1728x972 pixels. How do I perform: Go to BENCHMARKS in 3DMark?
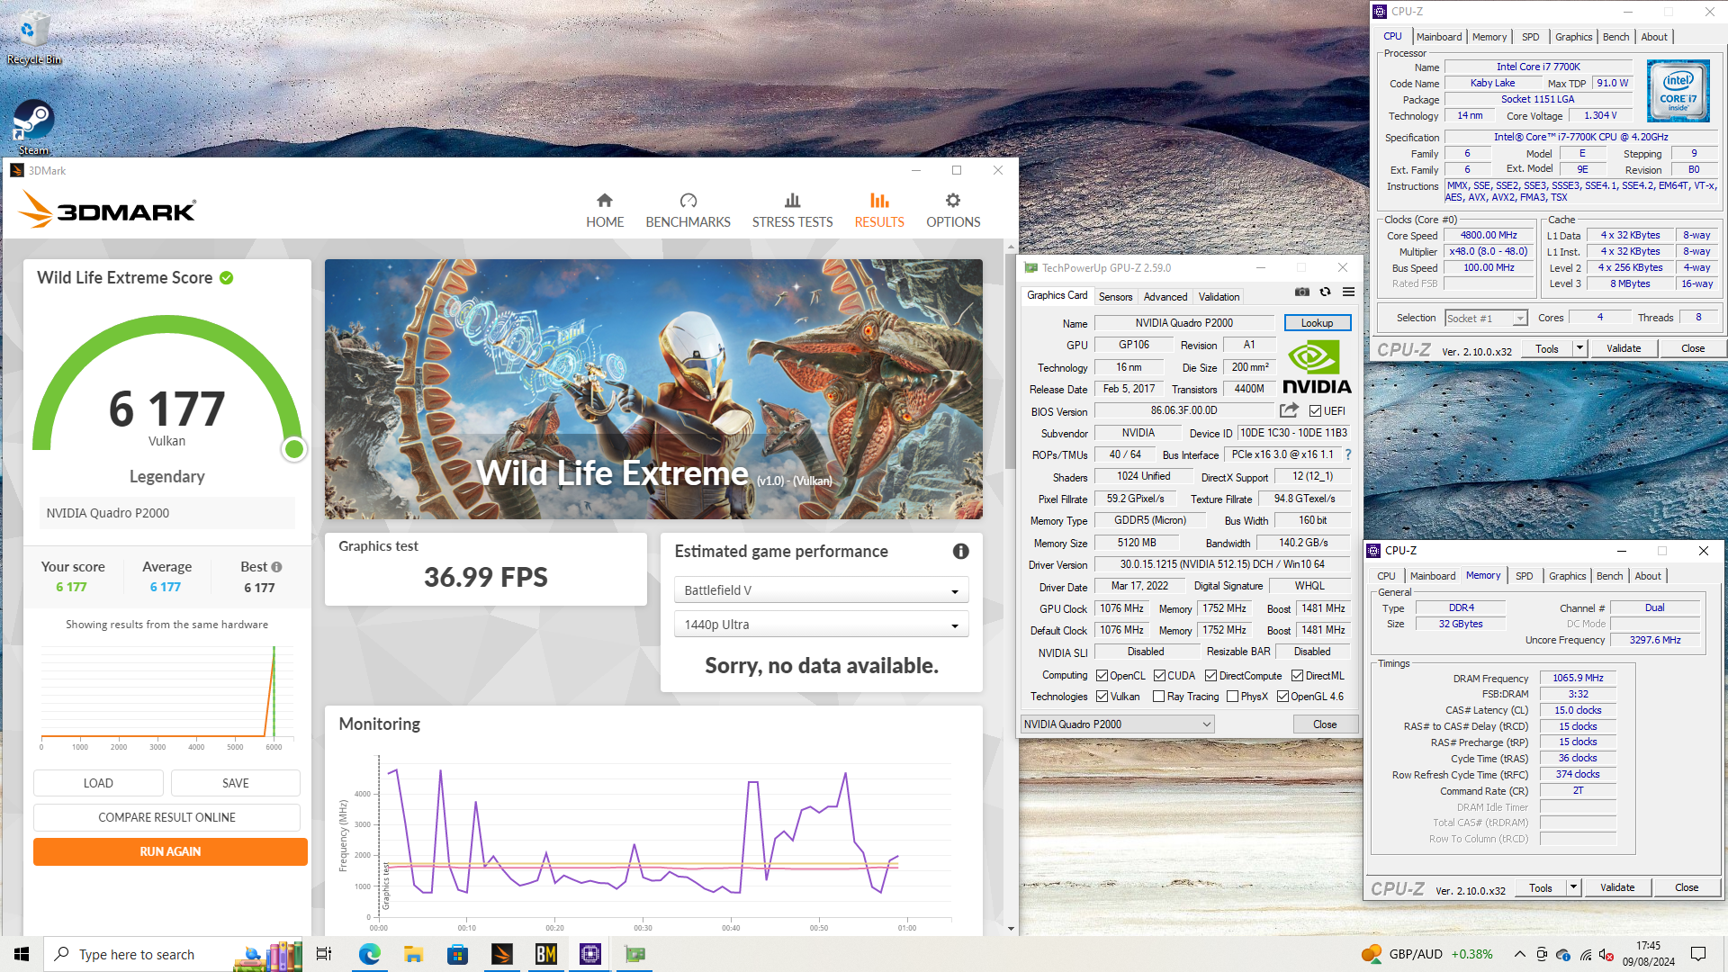[688, 211]
